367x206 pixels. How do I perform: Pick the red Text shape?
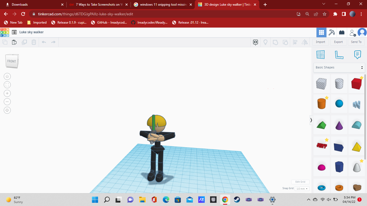322,146
